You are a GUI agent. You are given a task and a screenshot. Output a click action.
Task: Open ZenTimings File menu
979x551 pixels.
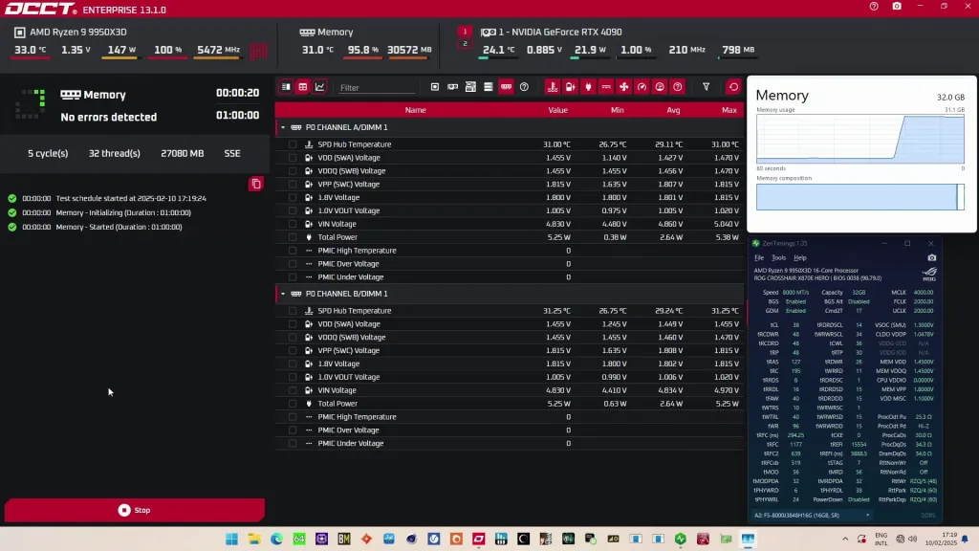pyautogui.click(x=758, y=257)
